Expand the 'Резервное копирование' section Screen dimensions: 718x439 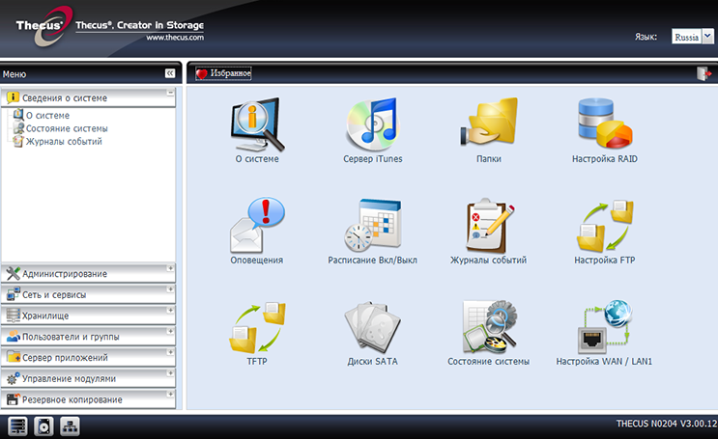point(170,395)
